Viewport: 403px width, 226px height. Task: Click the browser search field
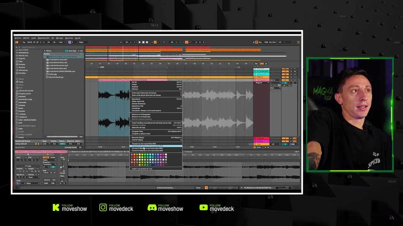coord(52,47)
